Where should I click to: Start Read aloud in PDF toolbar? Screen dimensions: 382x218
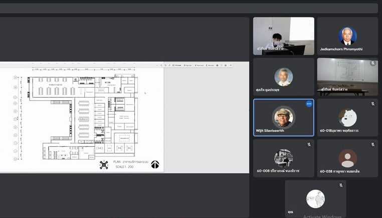[x=199, y=65]
